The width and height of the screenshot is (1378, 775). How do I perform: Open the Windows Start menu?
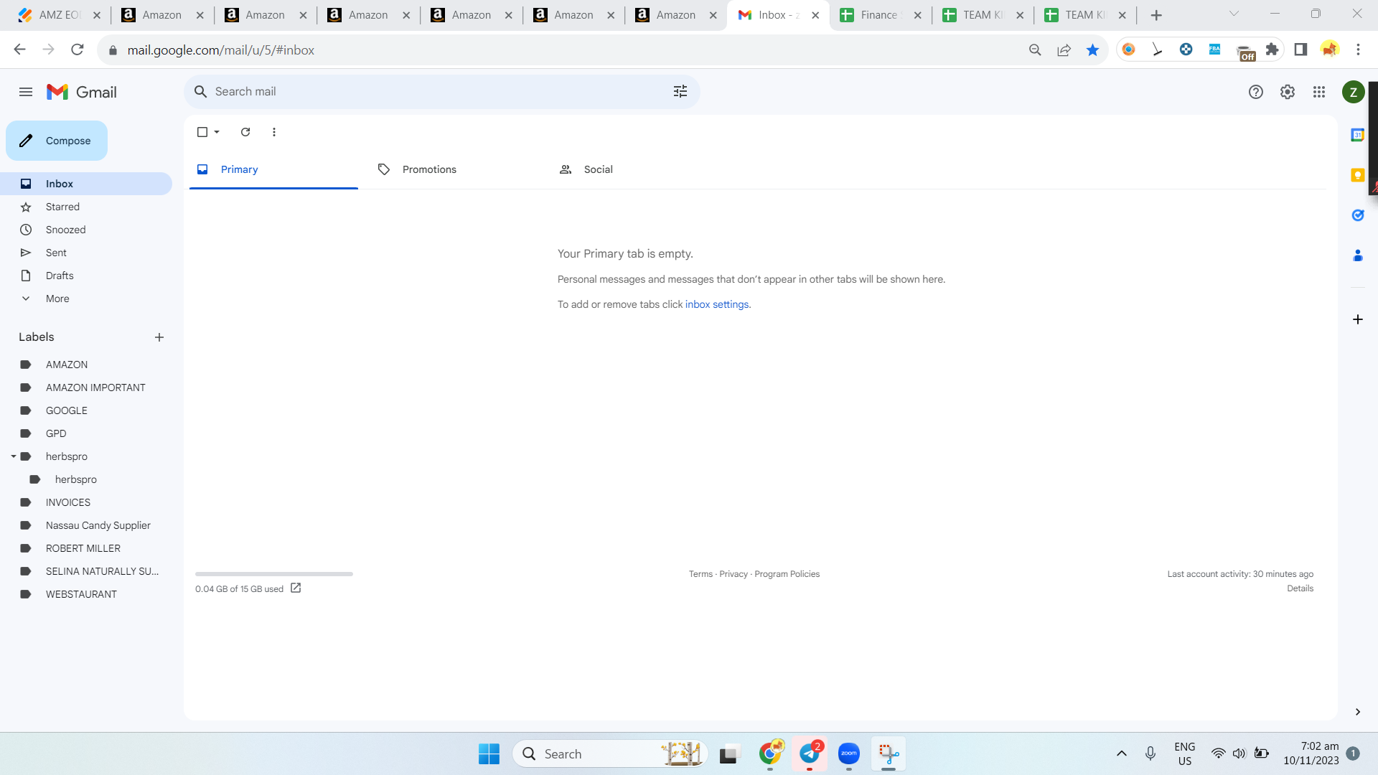tap(489, 753)
